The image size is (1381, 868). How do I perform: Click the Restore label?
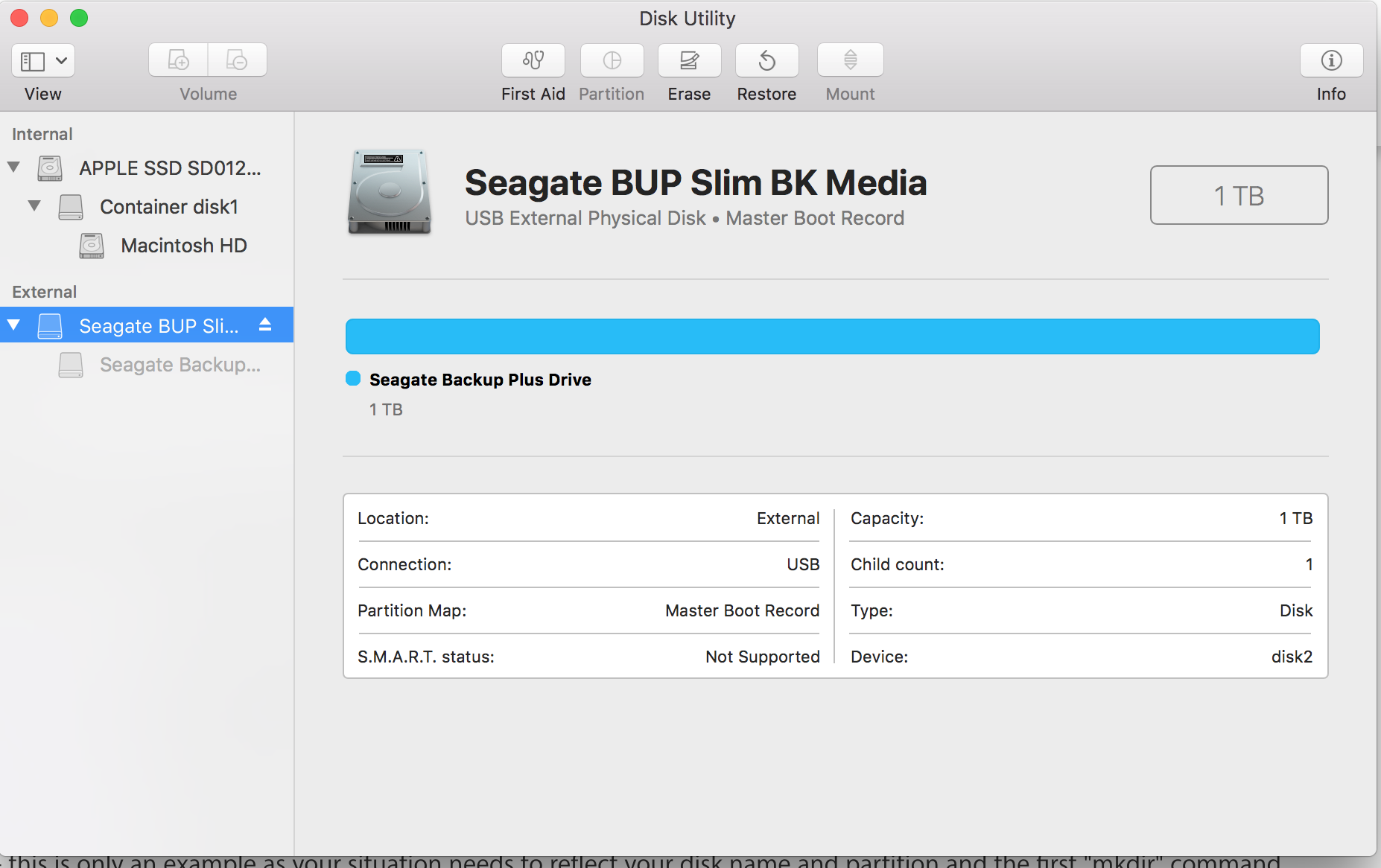[767, 94]
